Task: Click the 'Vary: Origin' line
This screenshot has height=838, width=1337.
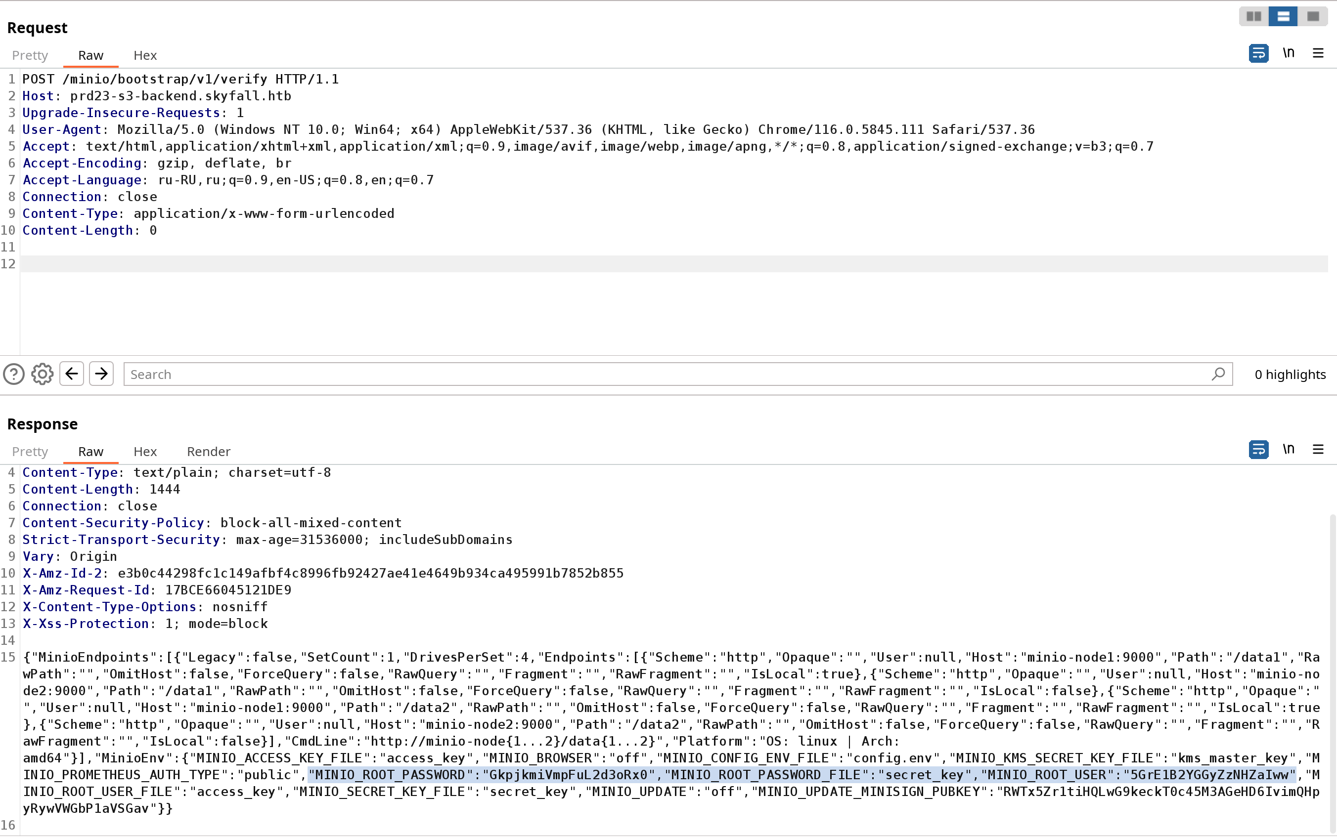Action: (x=70, y=556)
